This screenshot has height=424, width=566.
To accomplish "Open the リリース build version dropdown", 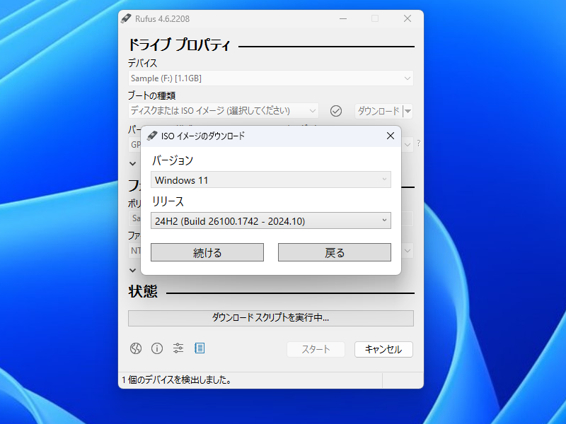I will tap(270, 220).
